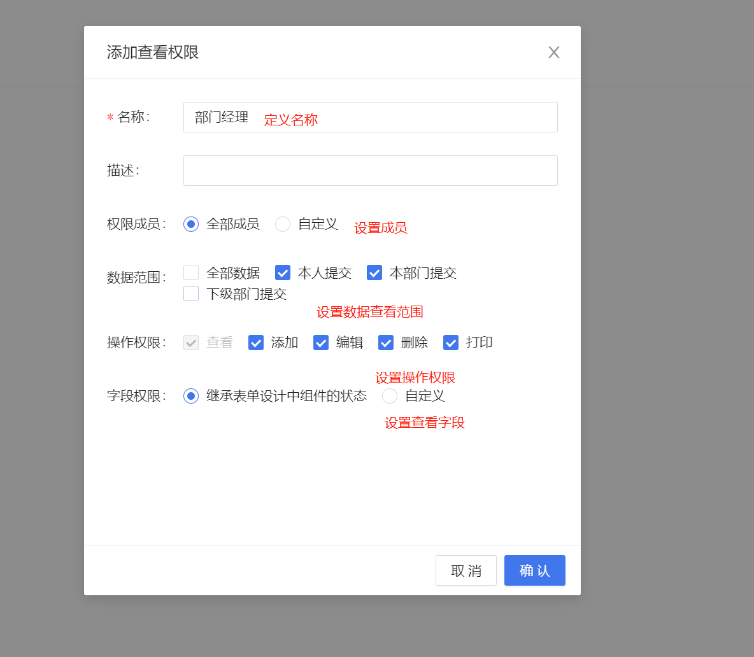Viewport: 754px width, 657px height.
Task: Select 继承表单设计中组件的状态 option
Action: coord(191,396)
